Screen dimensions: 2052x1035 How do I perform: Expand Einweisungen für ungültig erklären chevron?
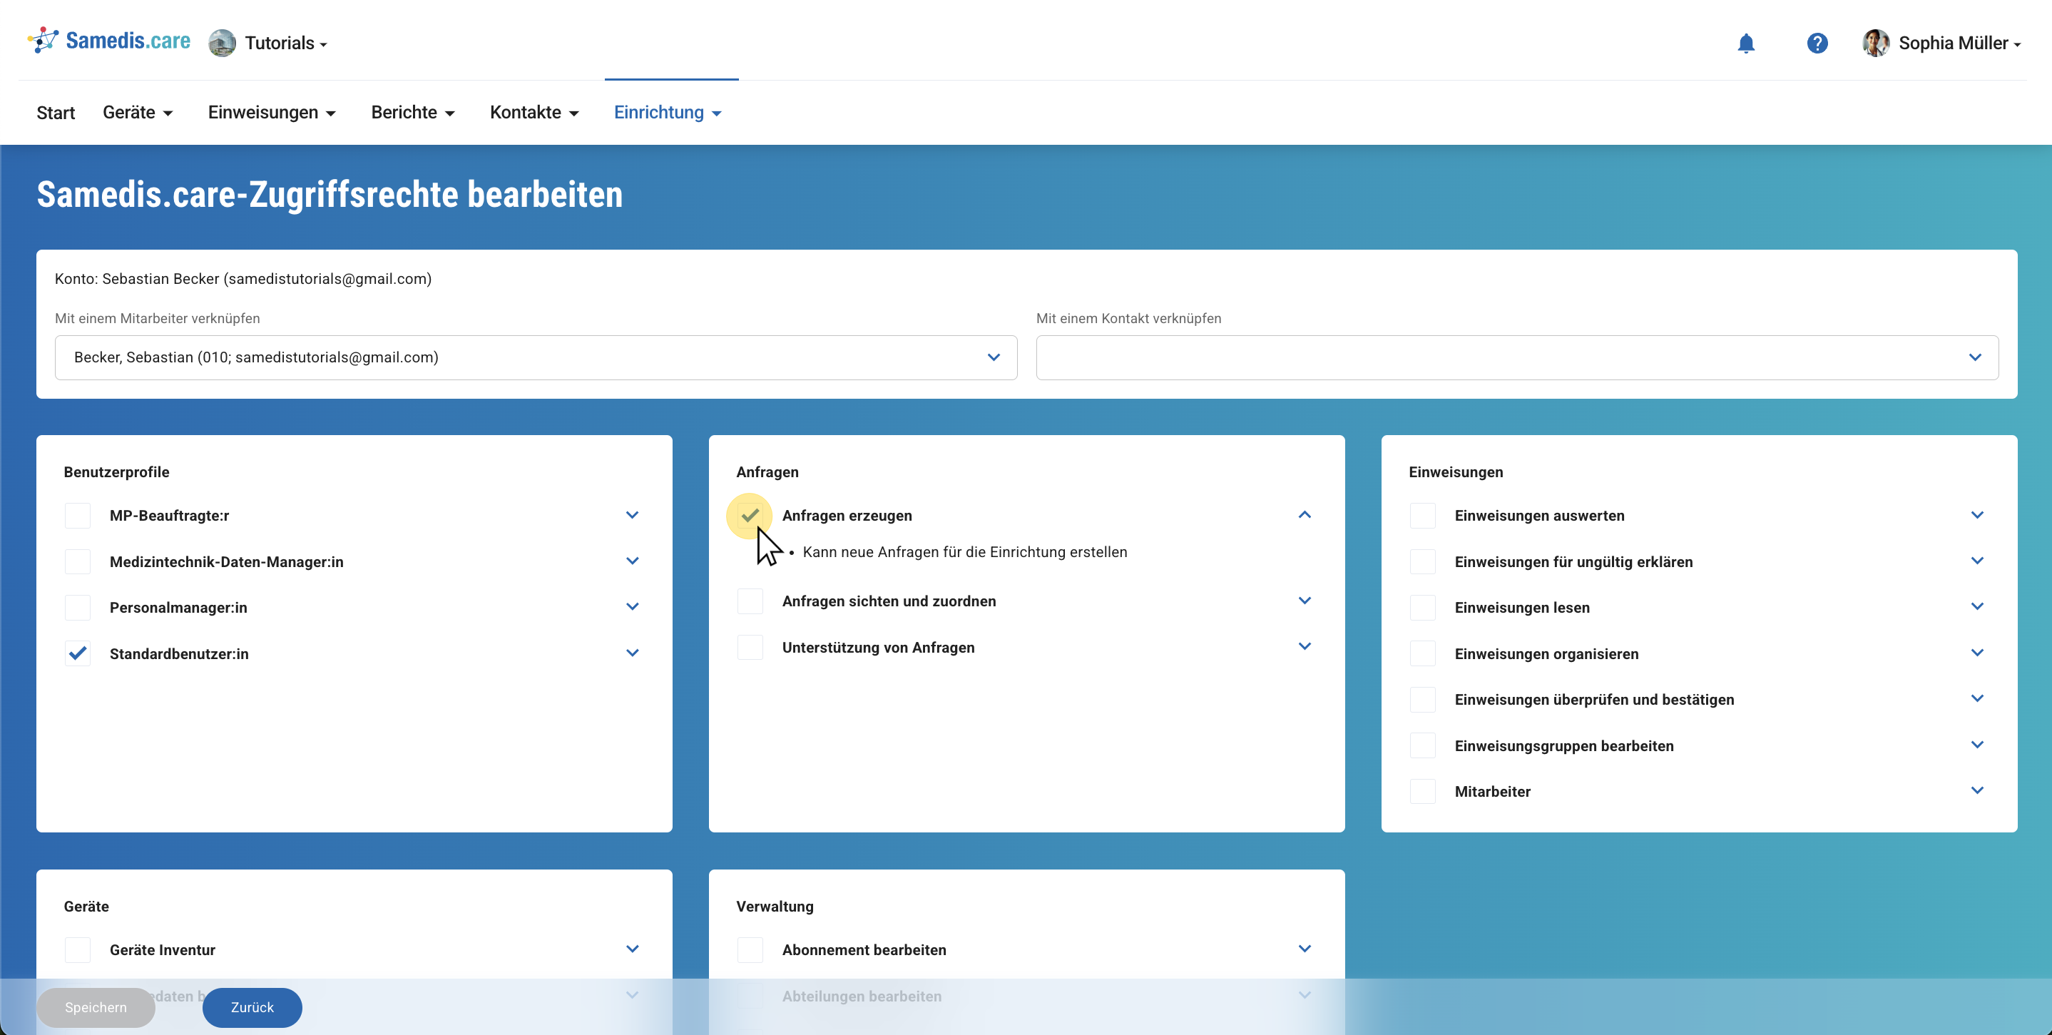[1976, 561]
